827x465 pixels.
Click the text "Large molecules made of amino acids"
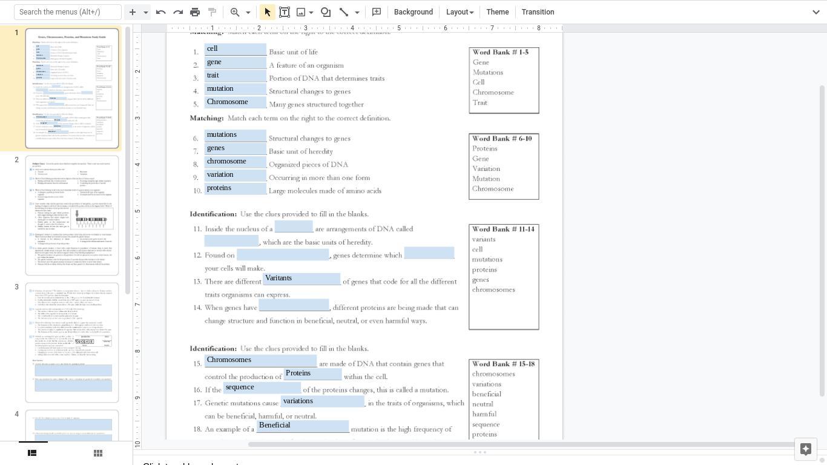325,191
